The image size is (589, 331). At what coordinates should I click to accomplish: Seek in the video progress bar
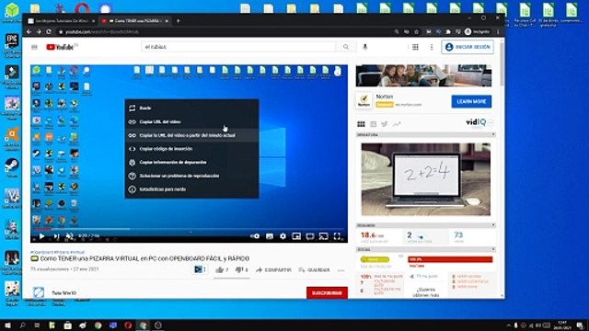(x=189, y=228)
